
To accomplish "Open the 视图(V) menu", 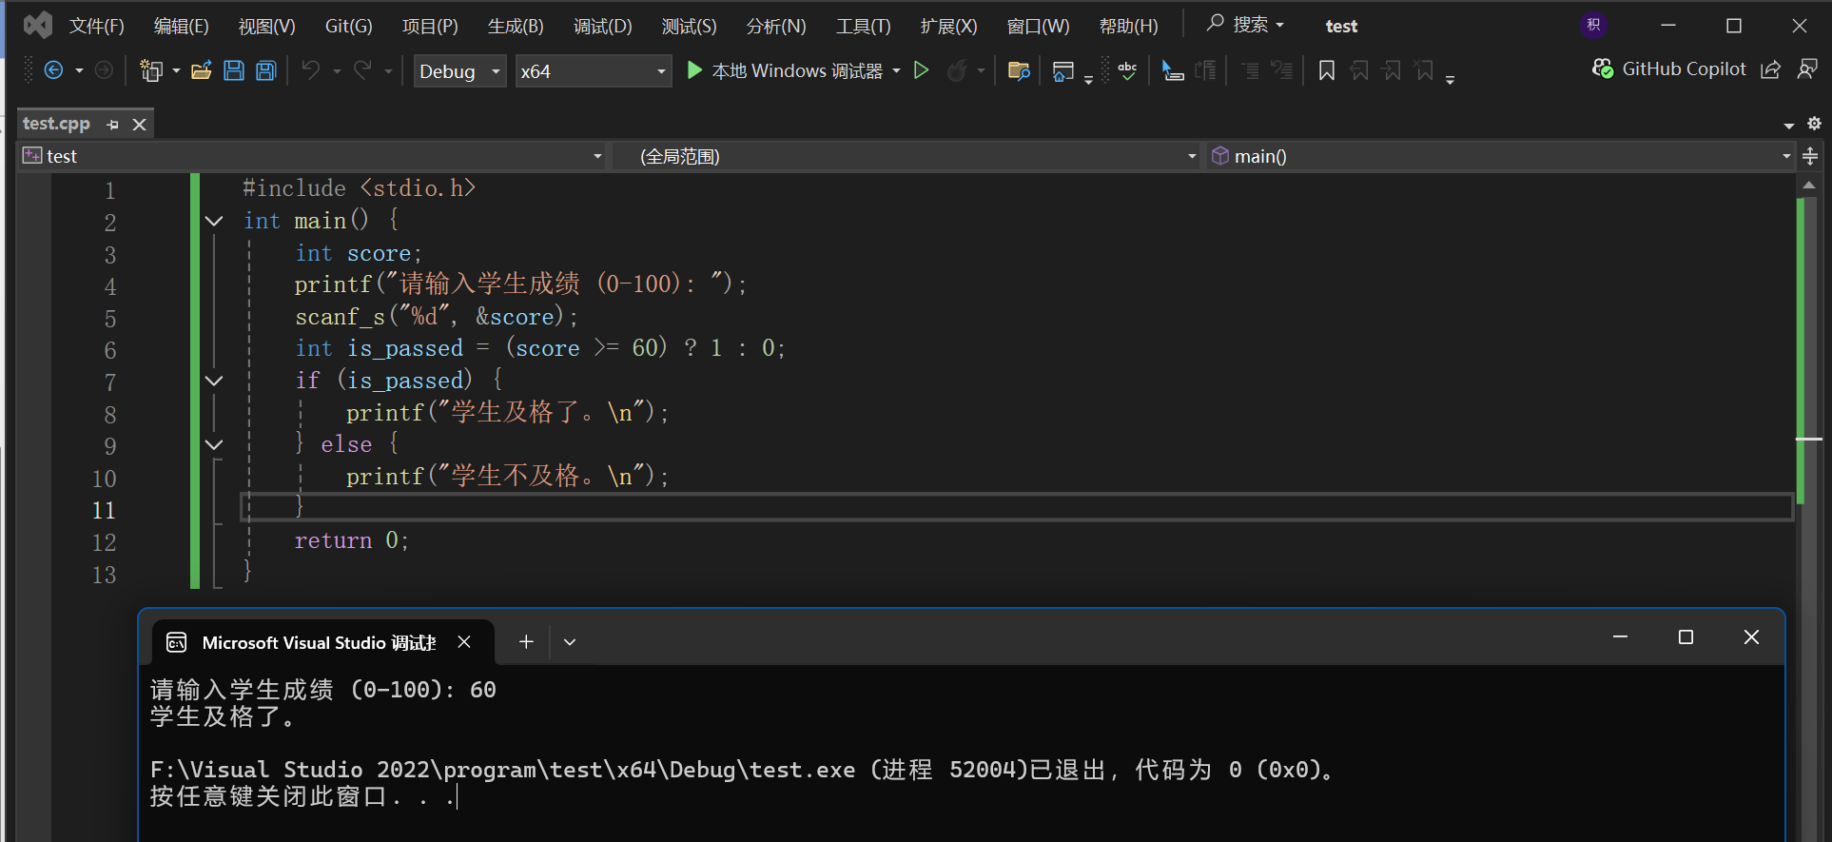I will point(266,26).
